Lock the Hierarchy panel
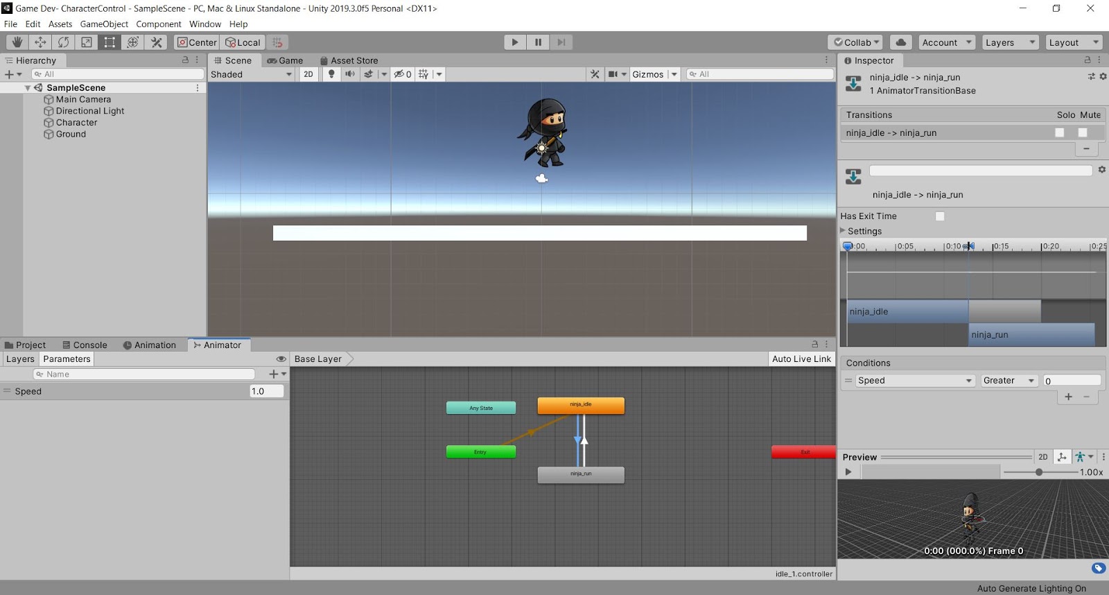This screenshot has height=595, width=1109. (x=185, y=60)
